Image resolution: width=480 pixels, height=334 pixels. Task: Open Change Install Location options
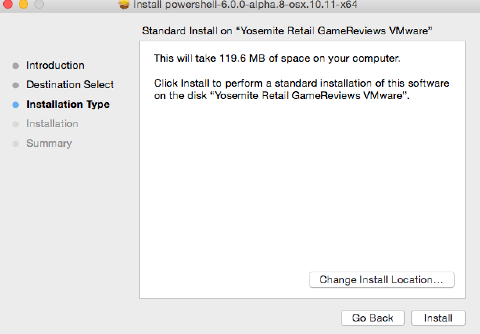click(x=381, y=280)
